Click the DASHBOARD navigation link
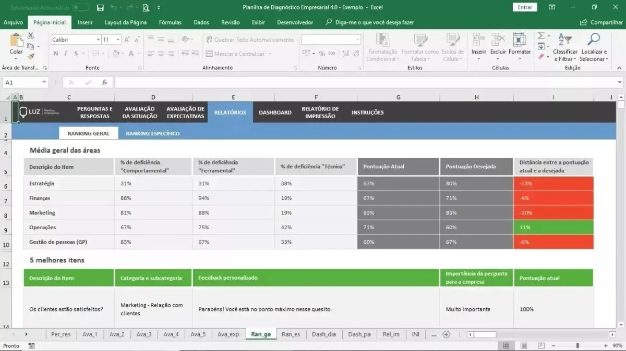The height and width of the screenshot is (351, 626). (275, 112)
